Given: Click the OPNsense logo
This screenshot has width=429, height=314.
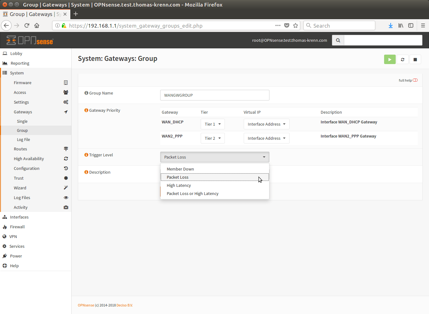Looking at the screenshot, I should 30,40.
